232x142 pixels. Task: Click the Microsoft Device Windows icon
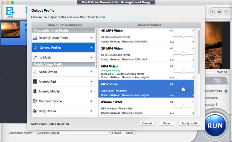pos(35,101)
